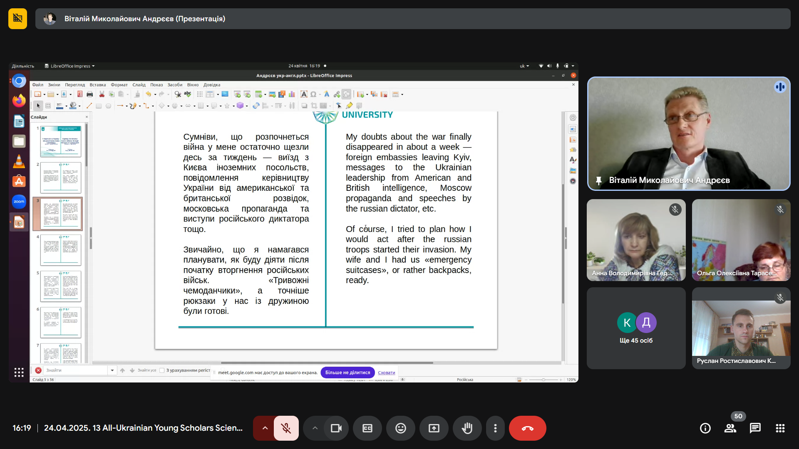Click 'Більше не ділитися' button
The image size is (799, 449).
pos(347,373)
